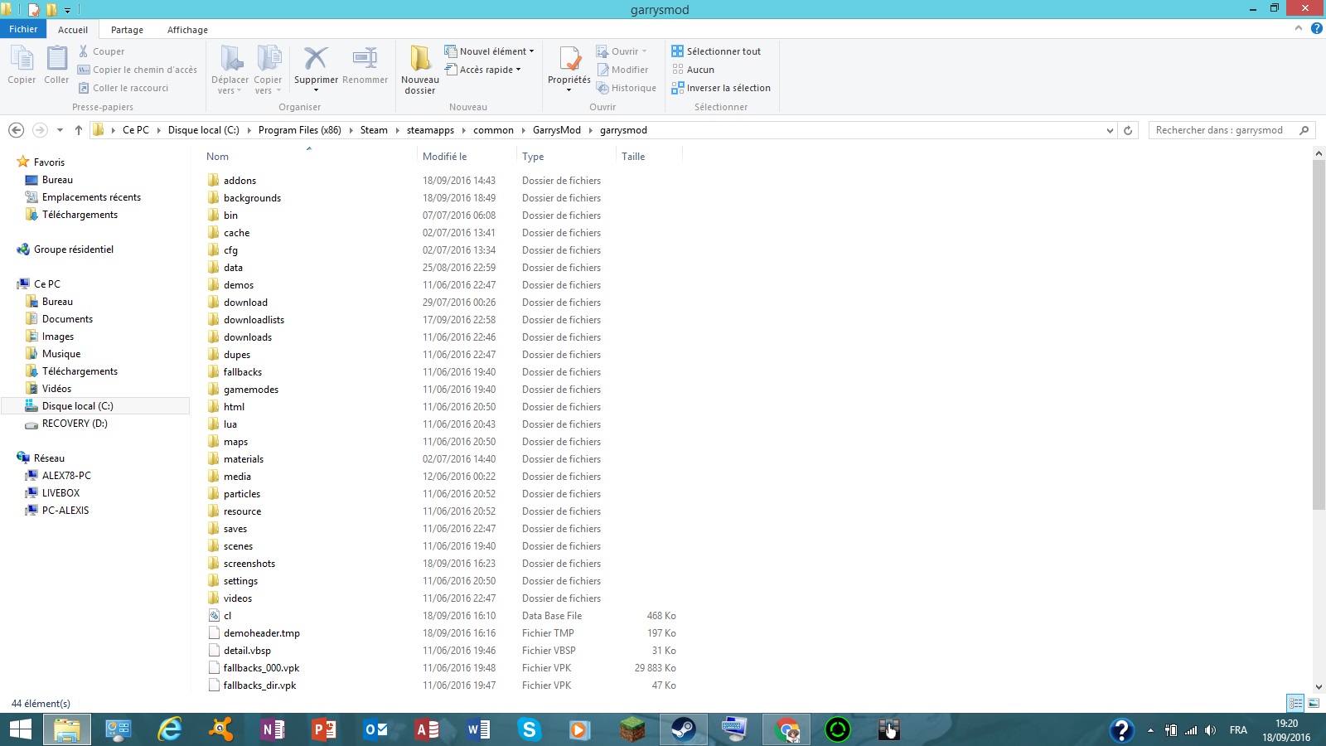Viewport: 1326px width, 746px height.
Task: Select the gamemodes folder
Action: pos(251,390)
